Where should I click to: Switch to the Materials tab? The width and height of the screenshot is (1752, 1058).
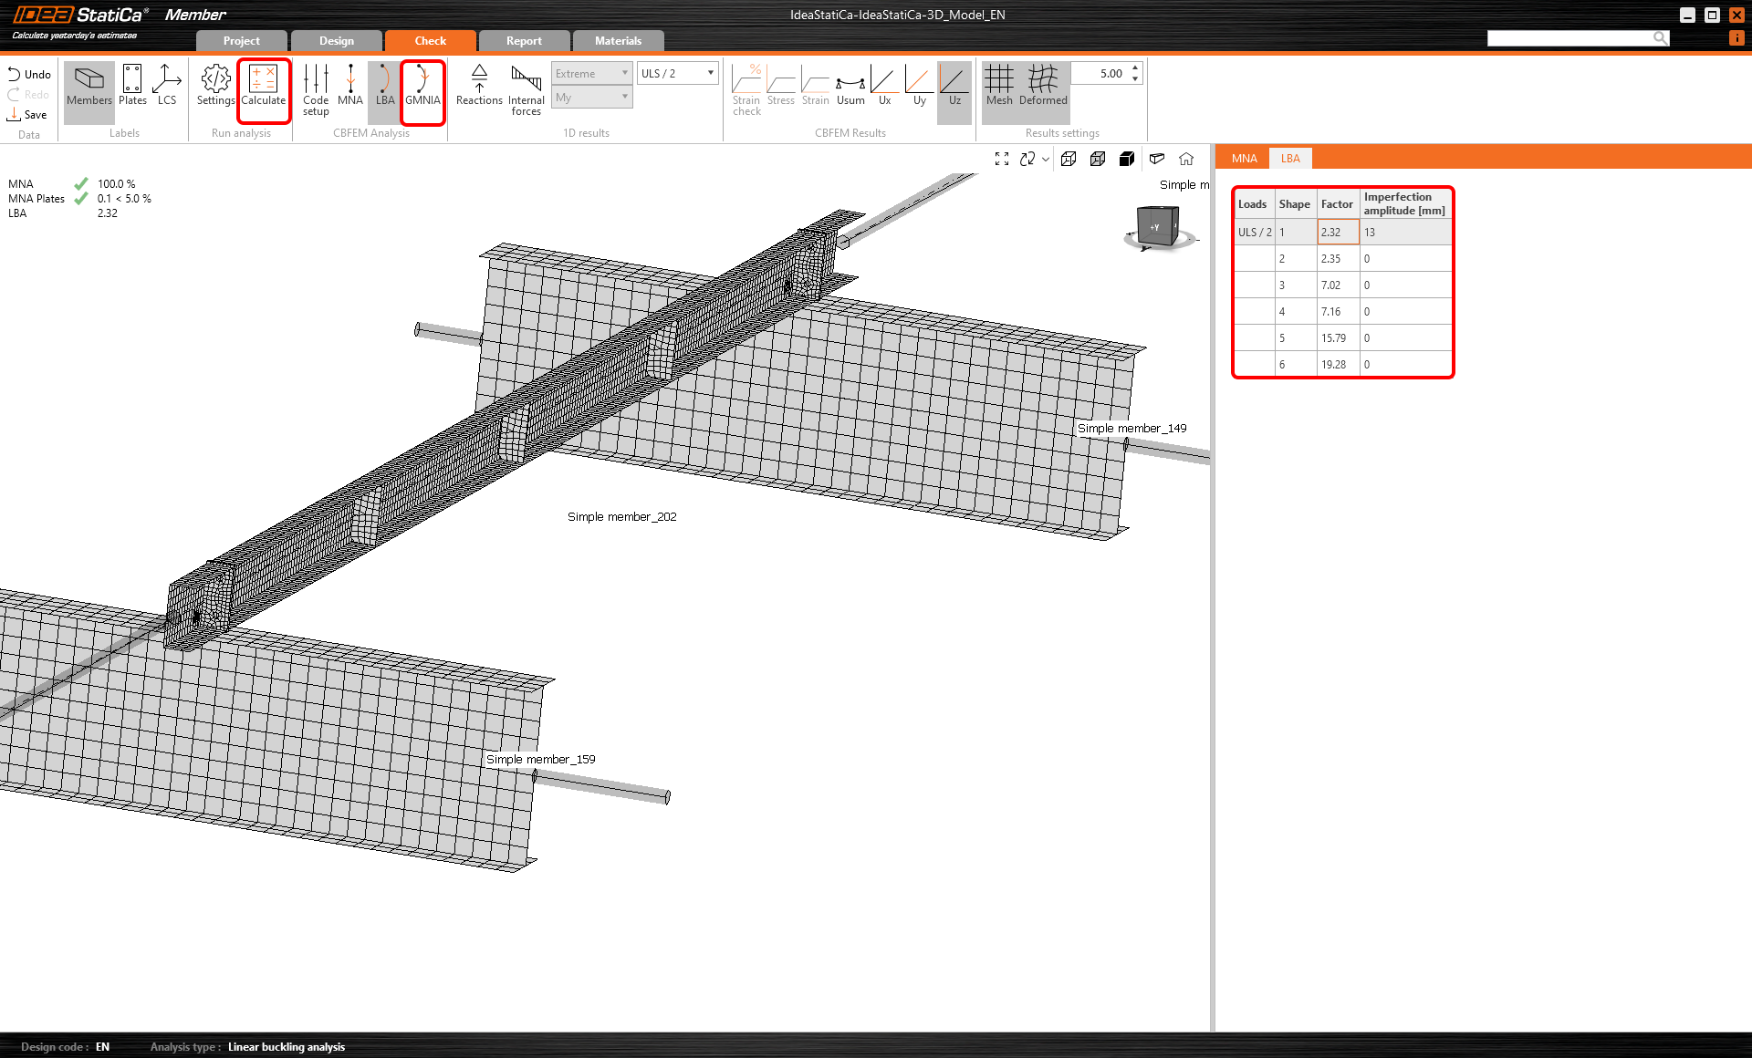[x=618, y=41]
